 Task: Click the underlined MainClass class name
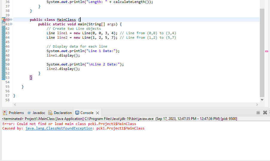(x=66, y=20)
